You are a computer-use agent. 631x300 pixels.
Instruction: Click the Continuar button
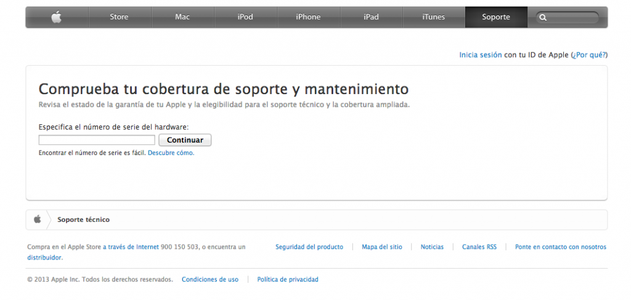(185, 140)
